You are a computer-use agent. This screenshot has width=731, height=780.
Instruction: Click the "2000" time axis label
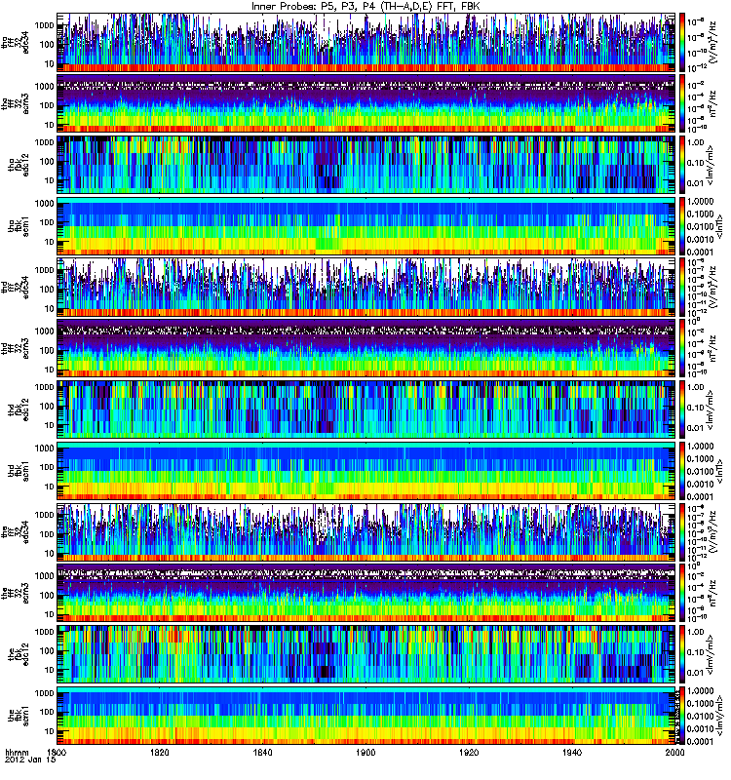(x=674, y=752)
